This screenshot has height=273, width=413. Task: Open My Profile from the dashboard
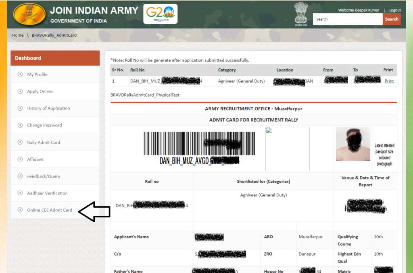(x=37, y=74)
